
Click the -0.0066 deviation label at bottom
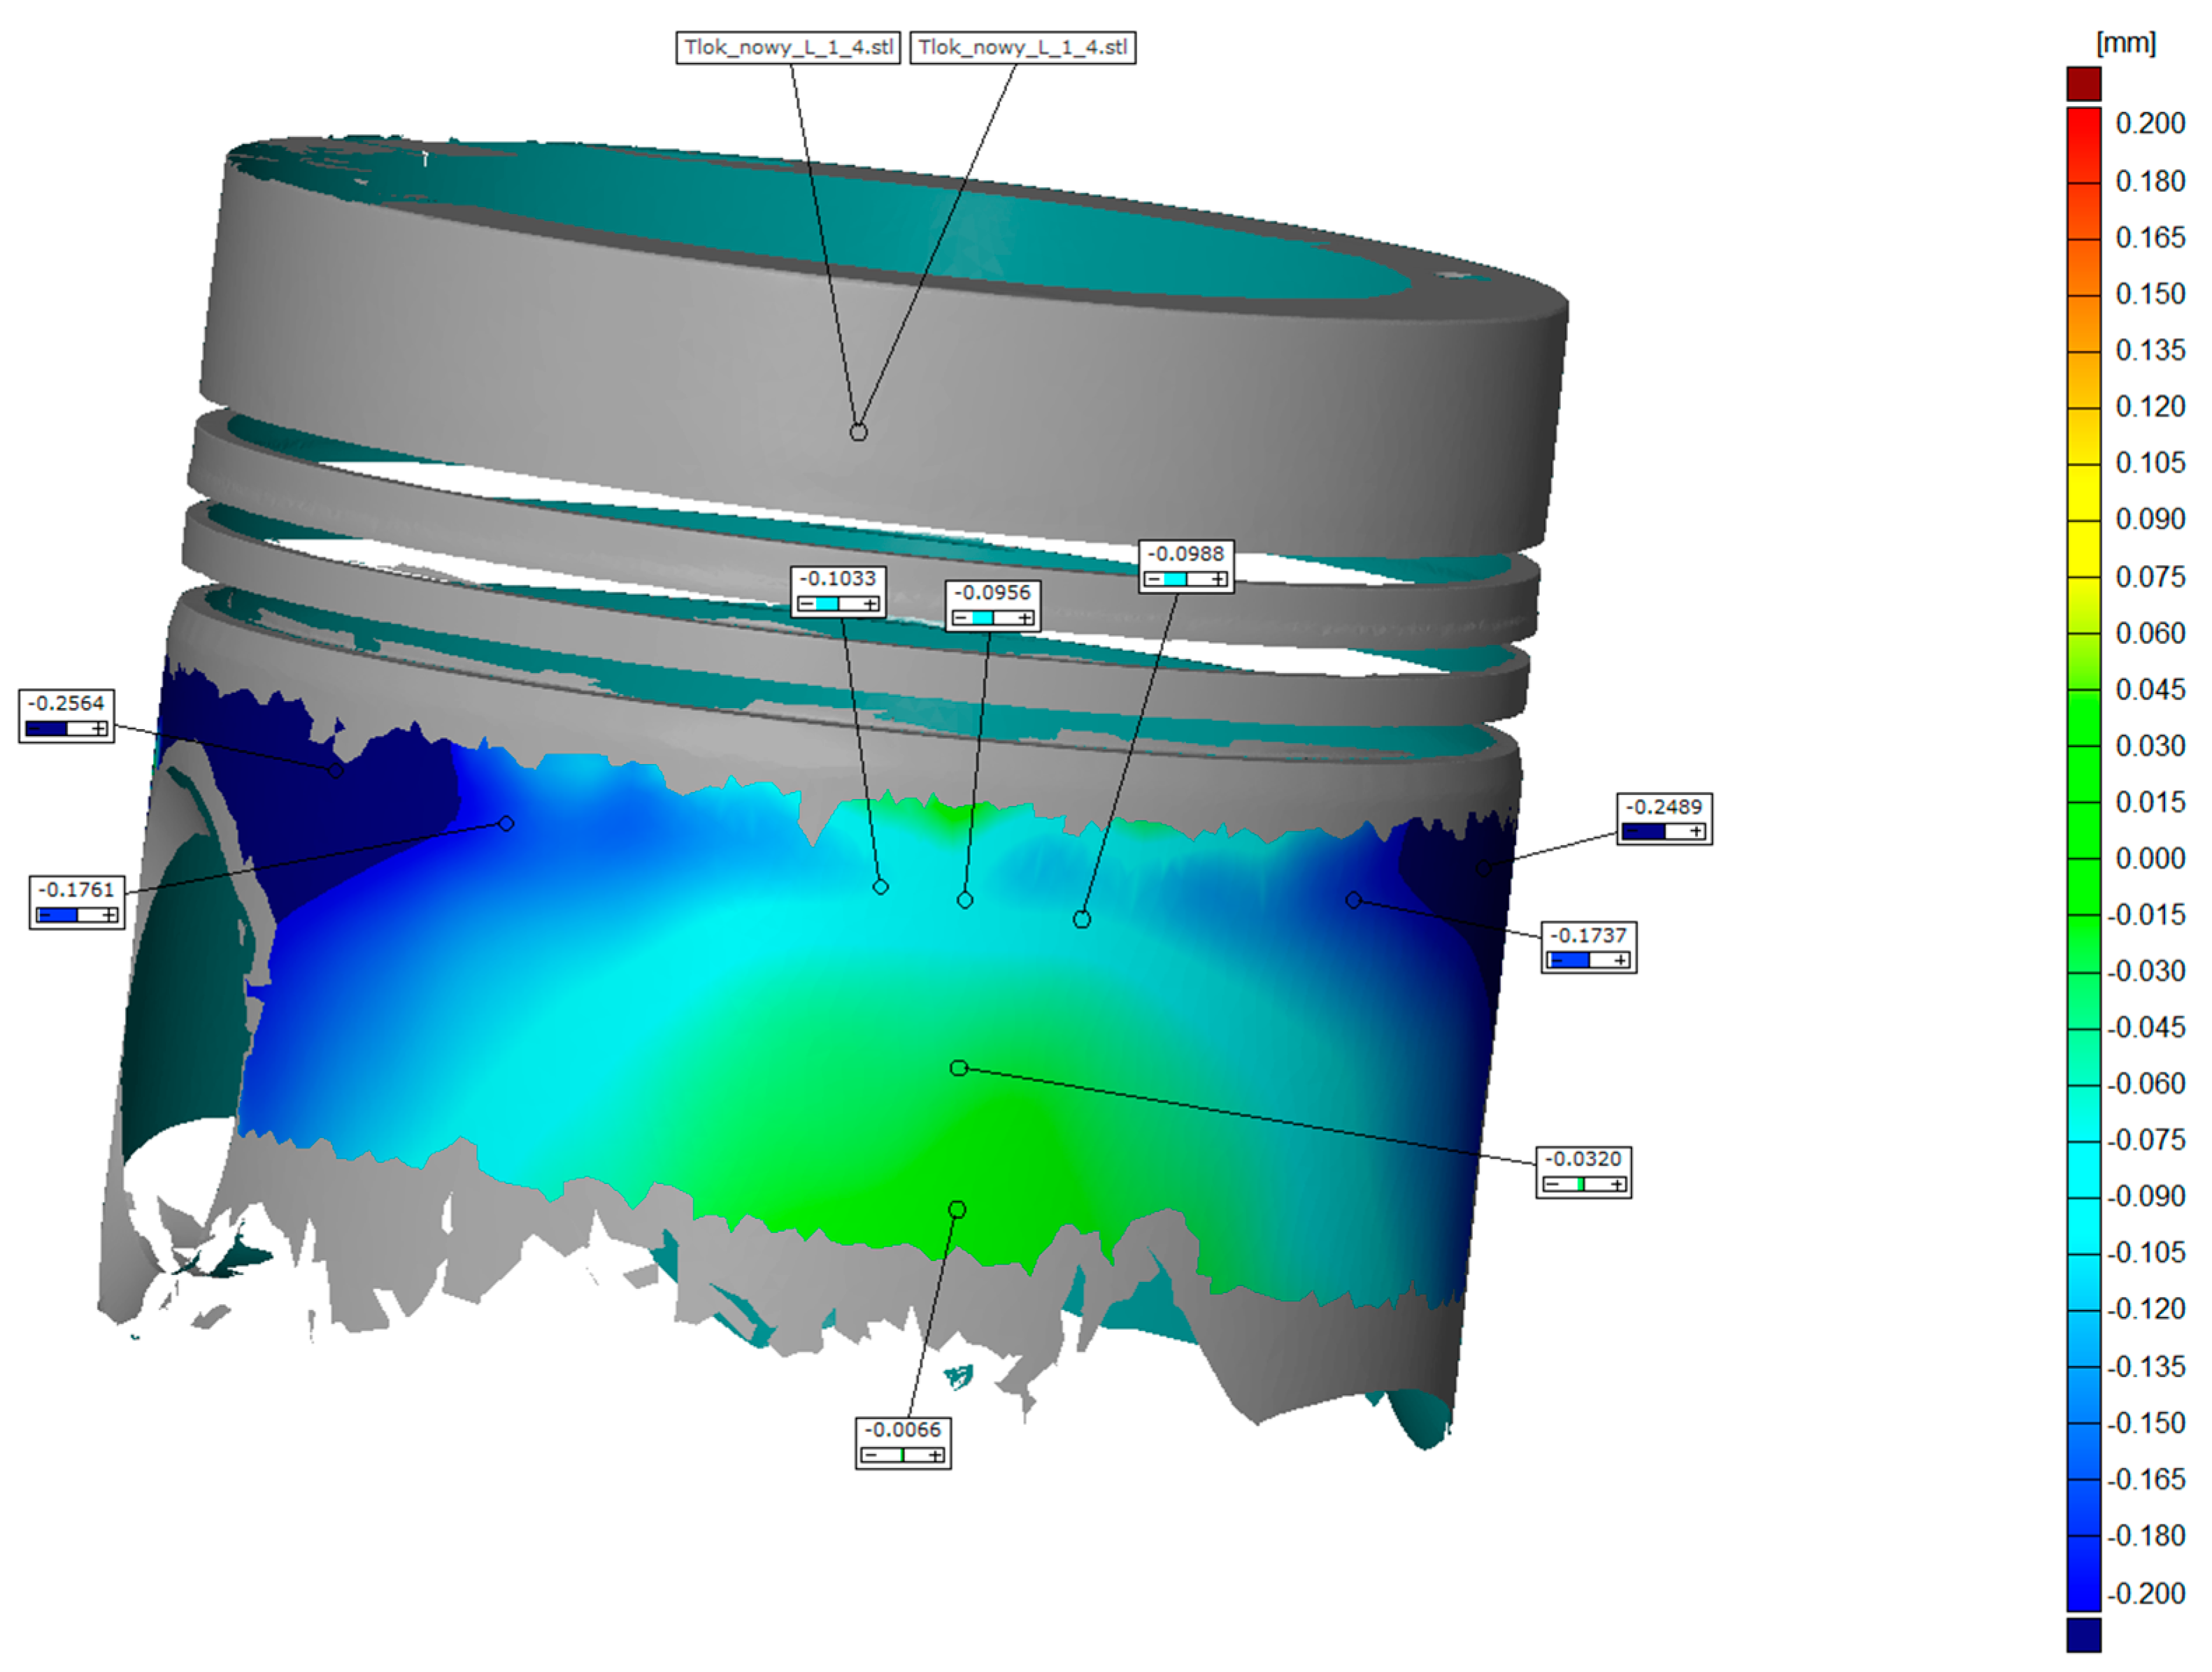[902, 1430]
